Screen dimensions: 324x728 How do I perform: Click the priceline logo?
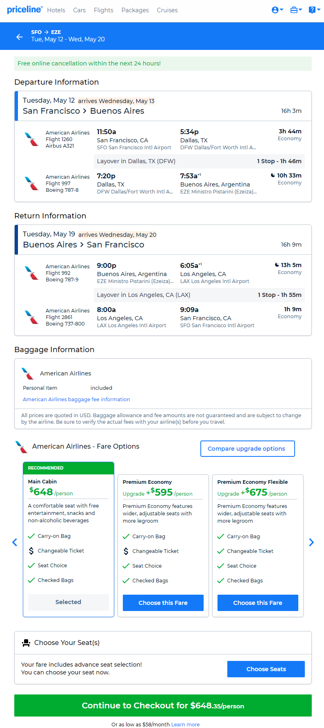coord(24,10)
